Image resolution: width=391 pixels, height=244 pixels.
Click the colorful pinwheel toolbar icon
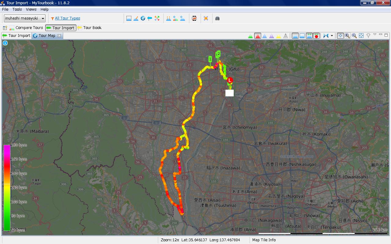click(x=157, y=18)
